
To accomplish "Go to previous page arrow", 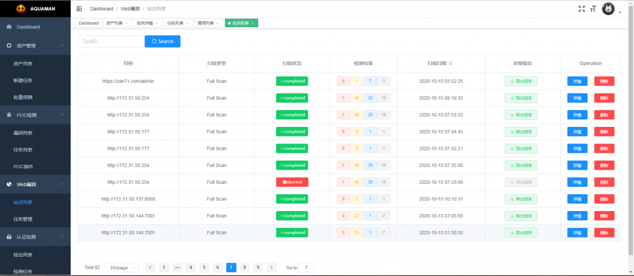I will click(150, 267).
